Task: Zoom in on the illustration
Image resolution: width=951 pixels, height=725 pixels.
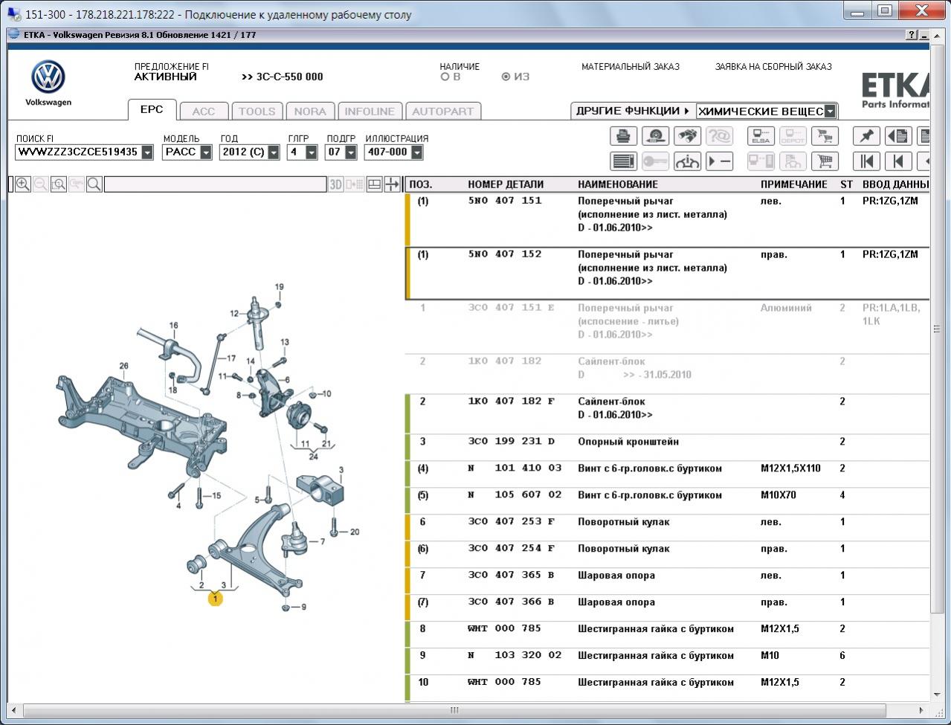Action: [23, 184]
